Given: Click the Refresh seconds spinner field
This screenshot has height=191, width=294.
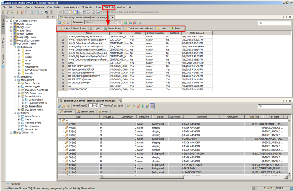Looking at the screenshot, I should tap(93, 105).
